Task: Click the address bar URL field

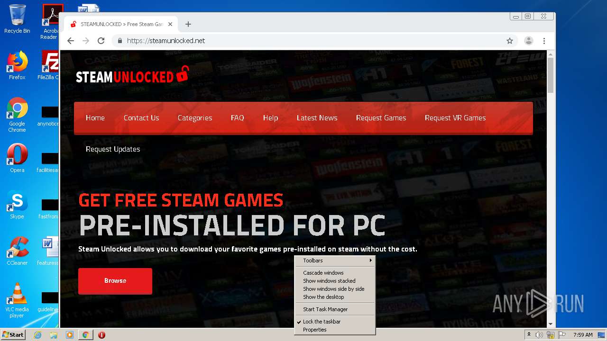Action: click(x=308, y=41)
